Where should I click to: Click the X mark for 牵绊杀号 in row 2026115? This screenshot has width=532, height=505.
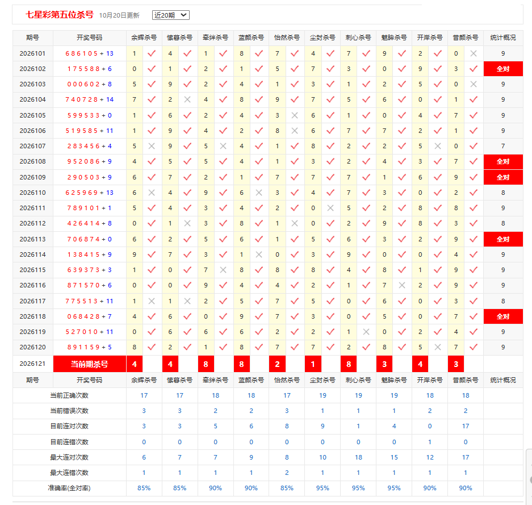click(223, 270)
